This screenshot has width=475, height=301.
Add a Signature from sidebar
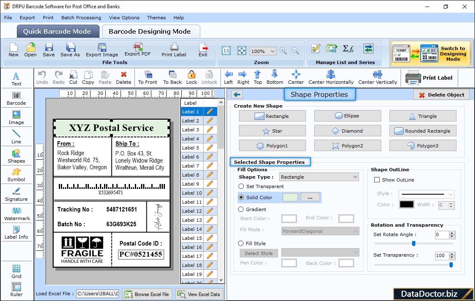pyautogui.click(x=16, y=195)
